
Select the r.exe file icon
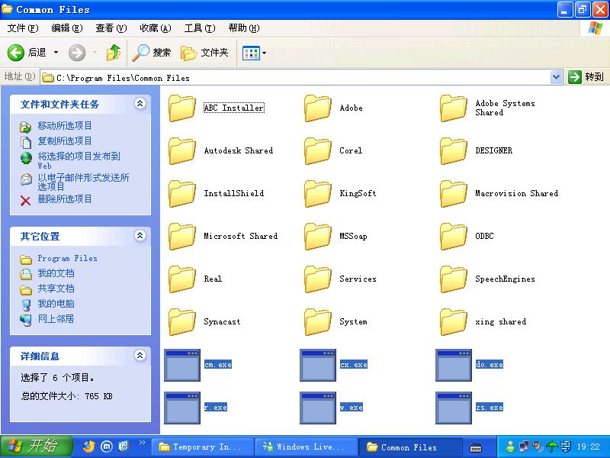pyautogui.click(x=182, y=408)
